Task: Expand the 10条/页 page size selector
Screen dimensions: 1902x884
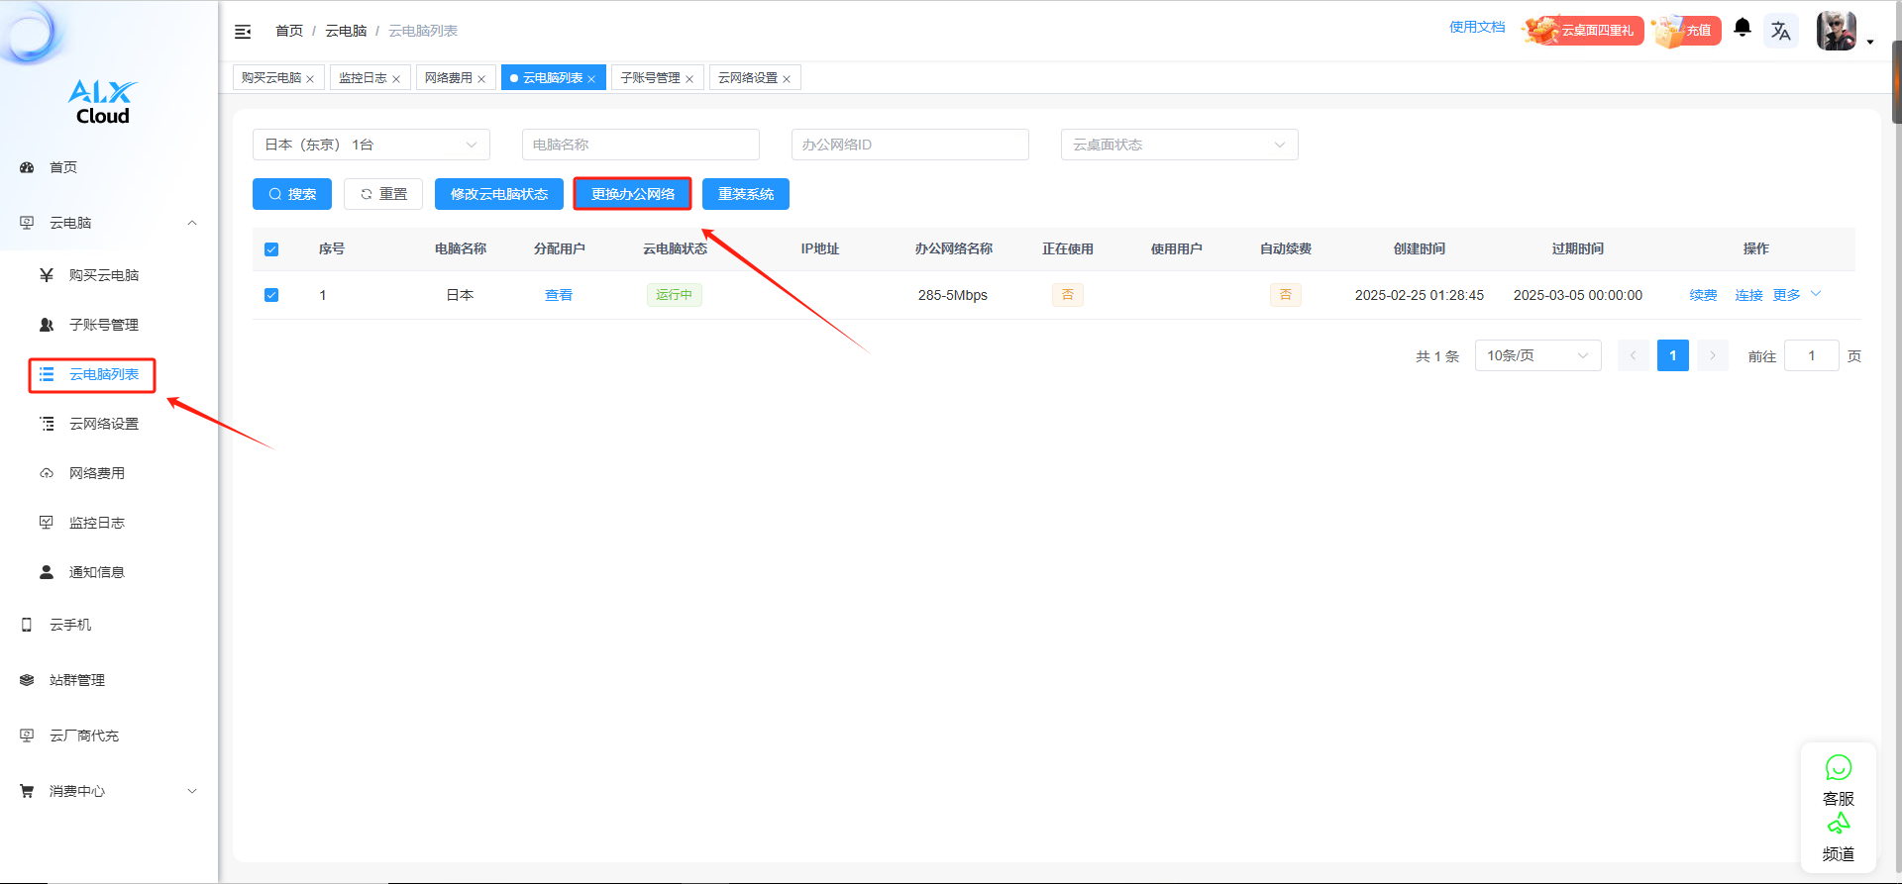Action: pyautogui.click(x=1536, y=355)
